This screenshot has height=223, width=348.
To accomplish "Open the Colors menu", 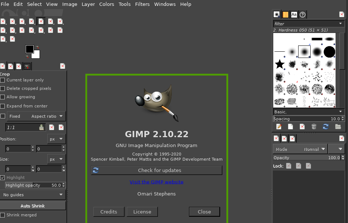I will pos(107,4).
